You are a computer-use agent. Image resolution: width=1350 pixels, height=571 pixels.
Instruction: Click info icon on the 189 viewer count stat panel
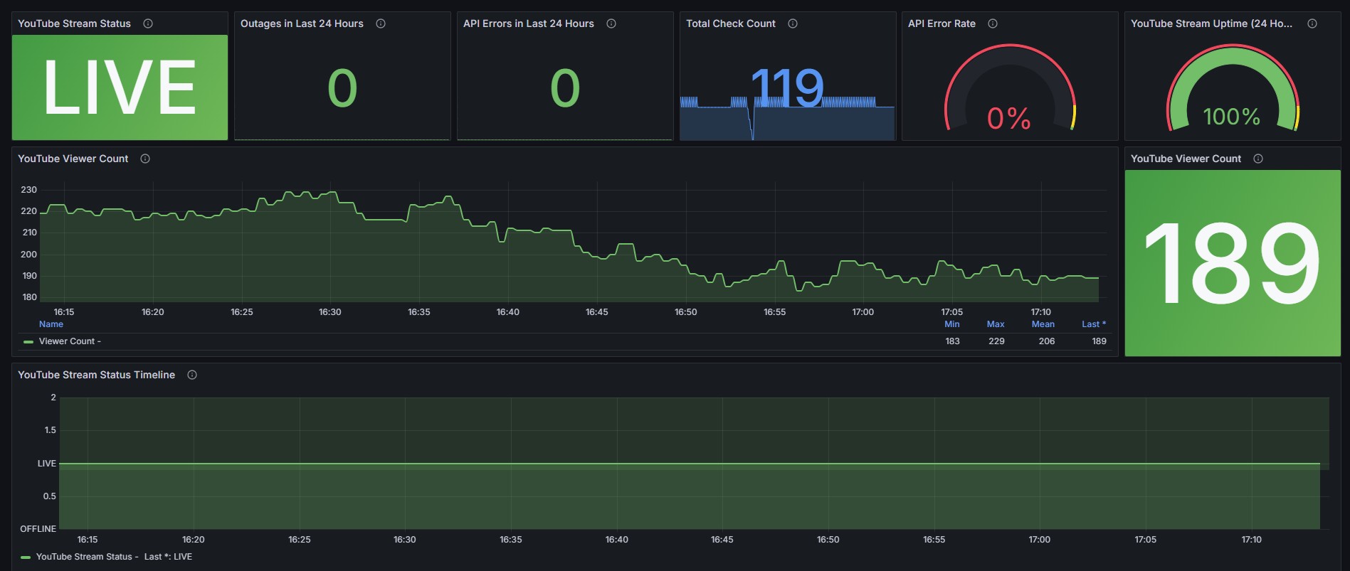1258,159
